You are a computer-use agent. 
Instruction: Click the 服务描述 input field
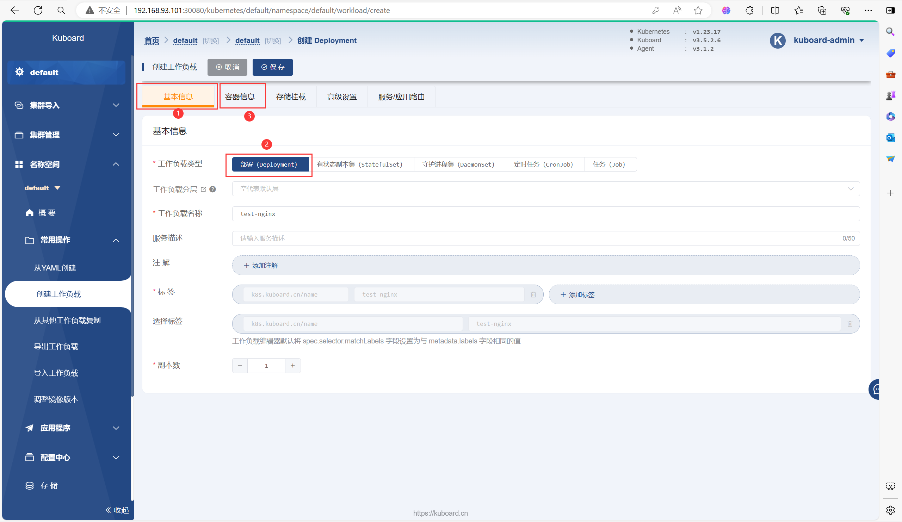(537, 238)
